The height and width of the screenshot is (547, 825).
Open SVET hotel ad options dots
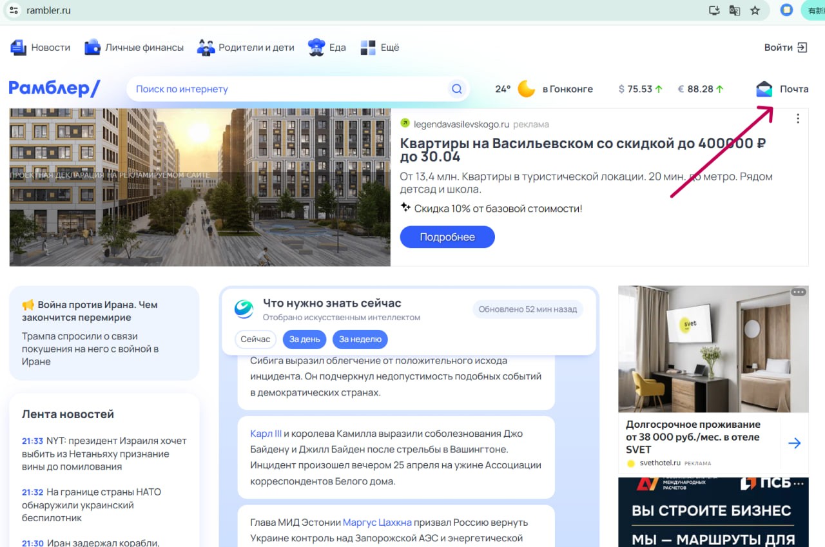coord(799,292)
